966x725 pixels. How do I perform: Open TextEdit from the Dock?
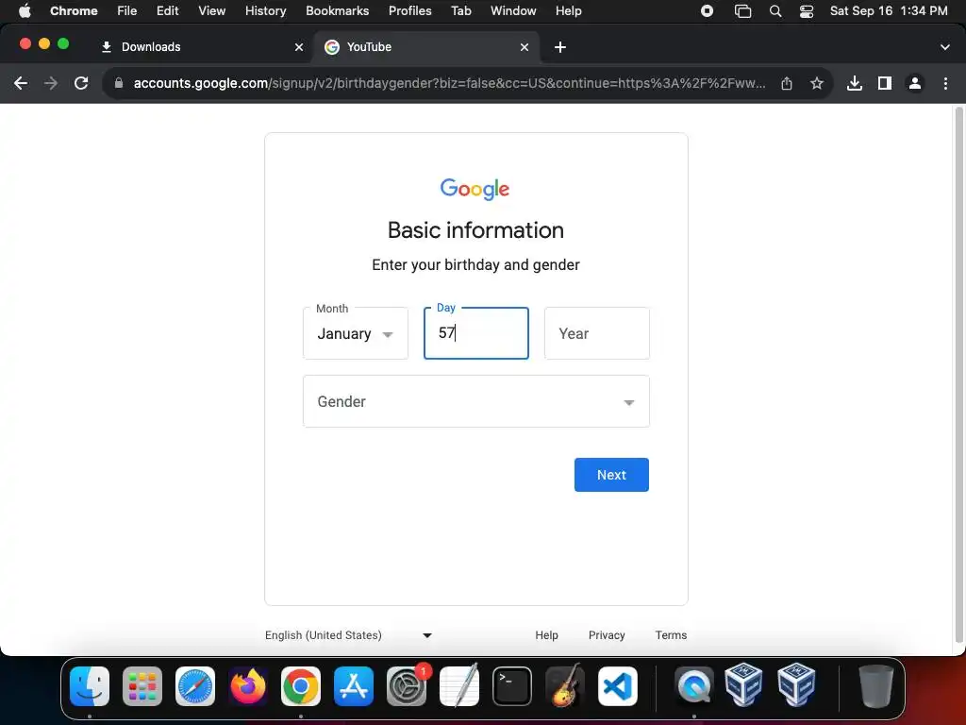(x=459, y=686)
